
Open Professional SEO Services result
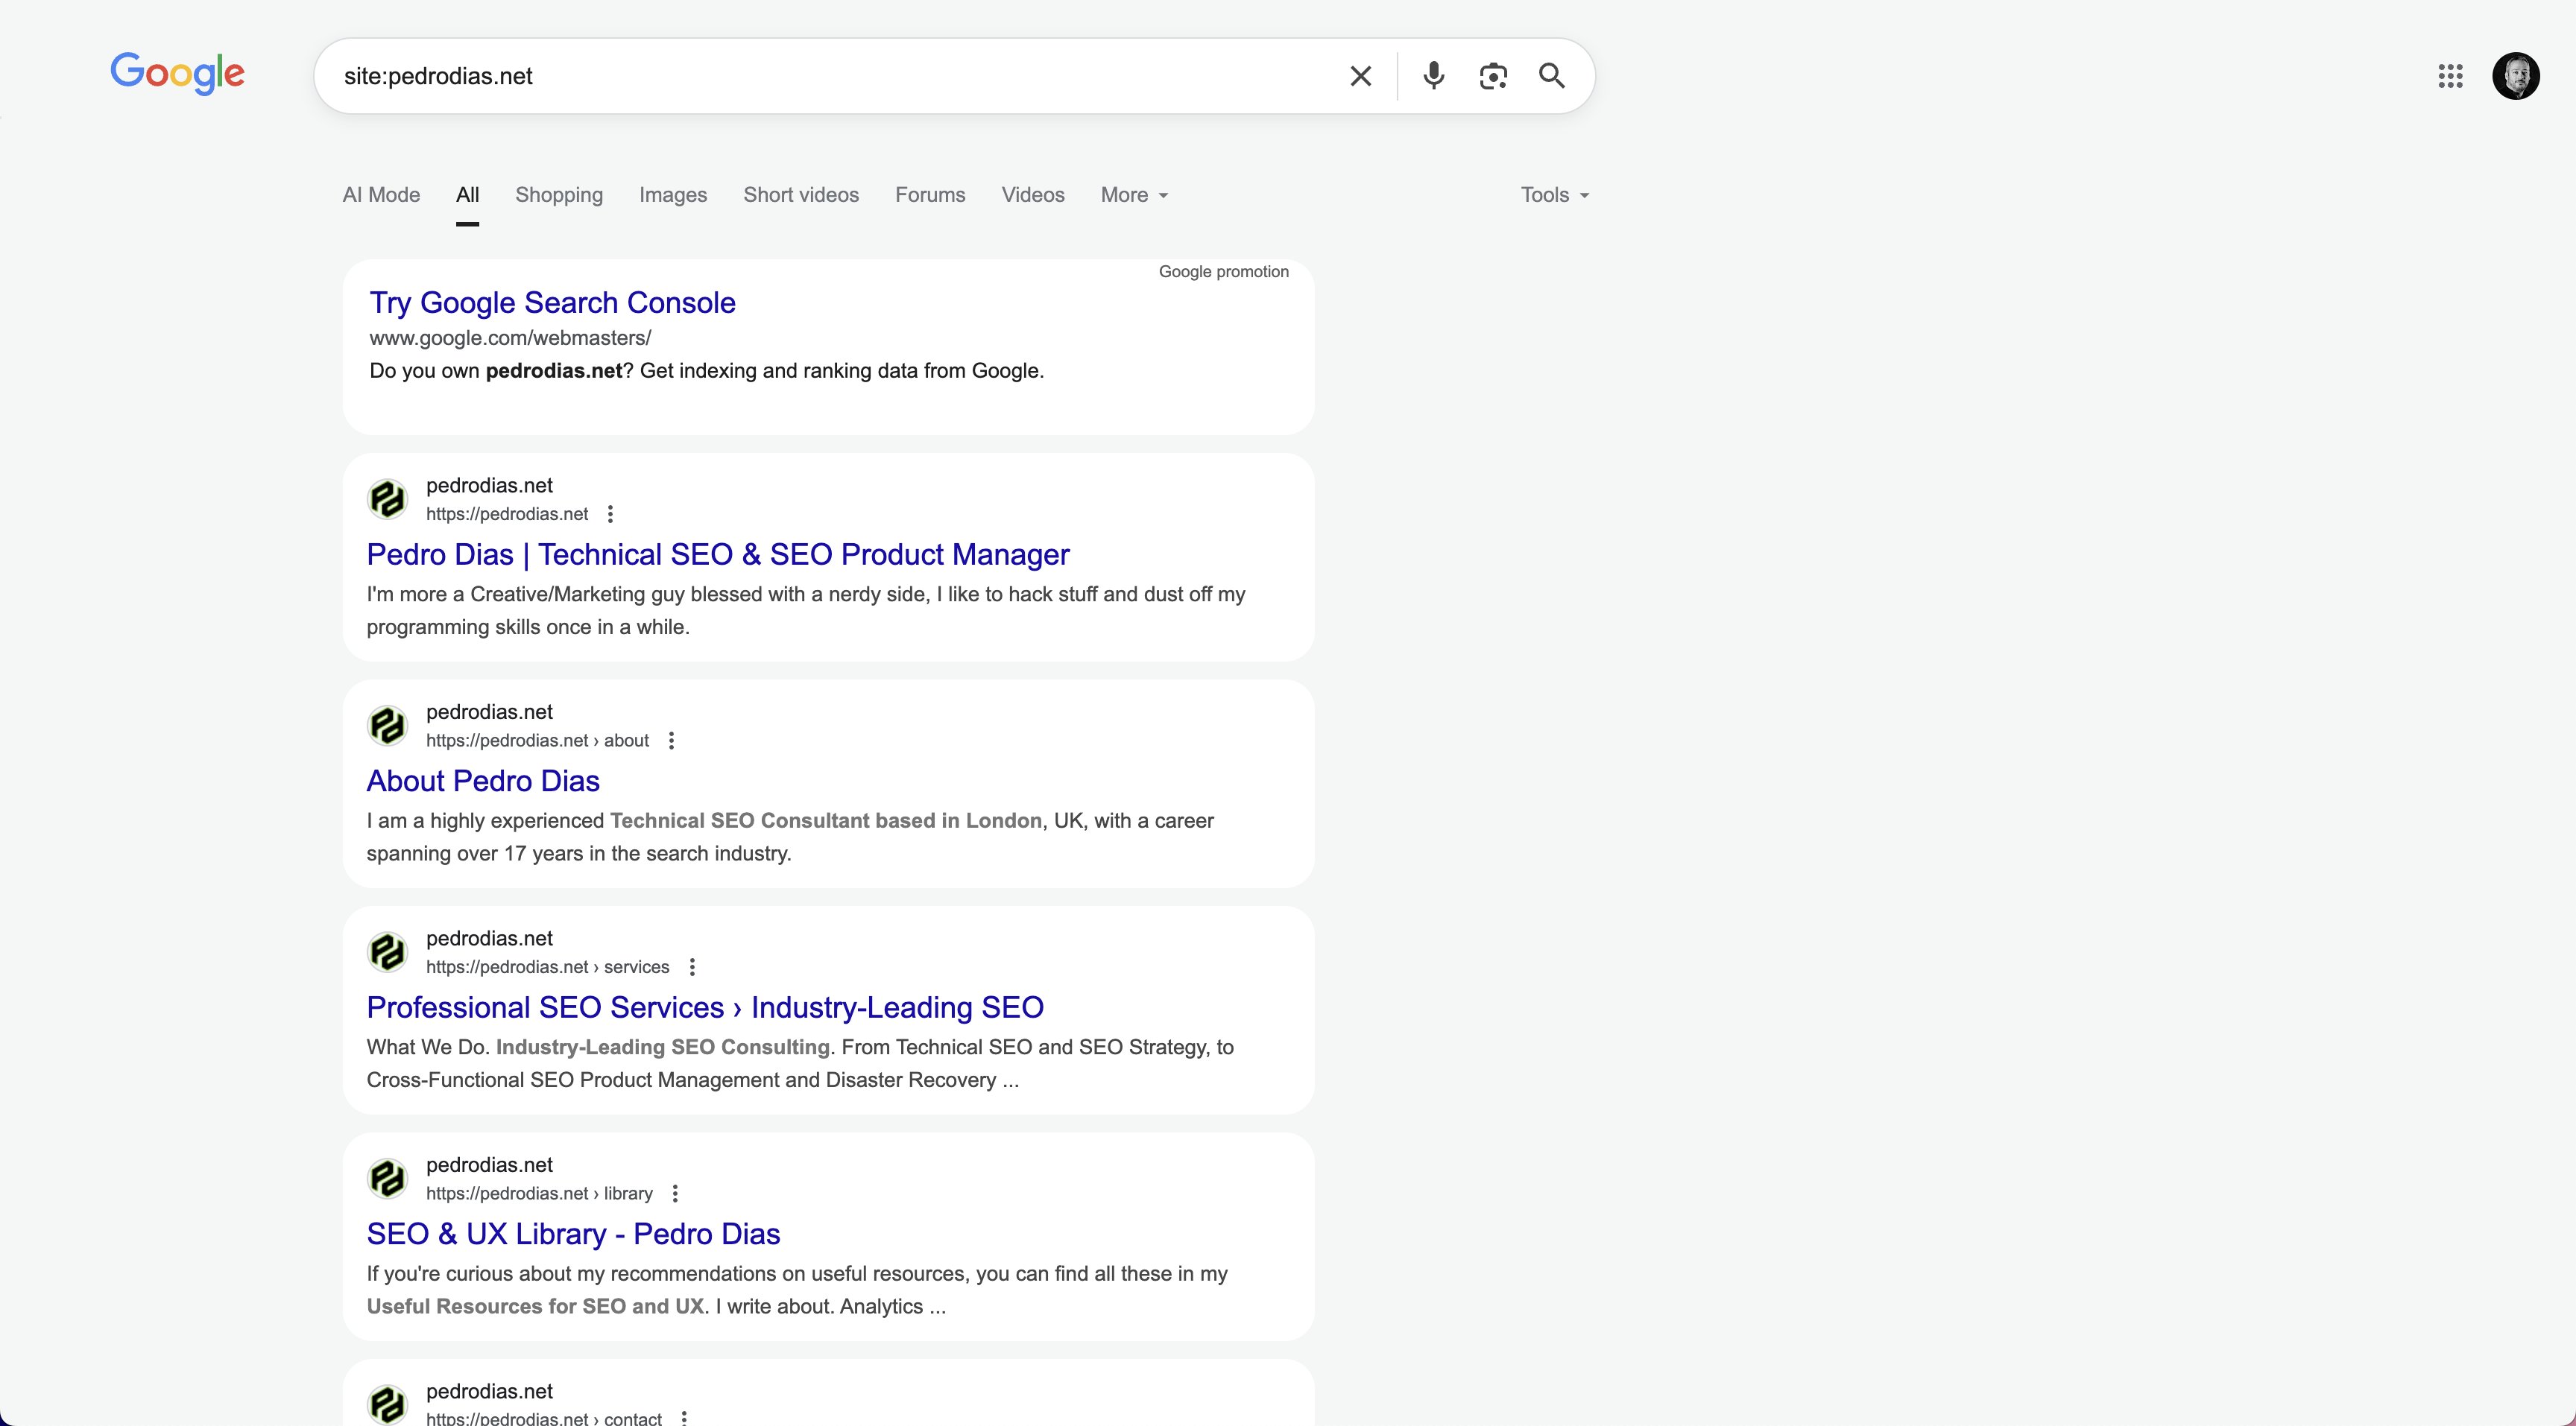coord(705,1007)
